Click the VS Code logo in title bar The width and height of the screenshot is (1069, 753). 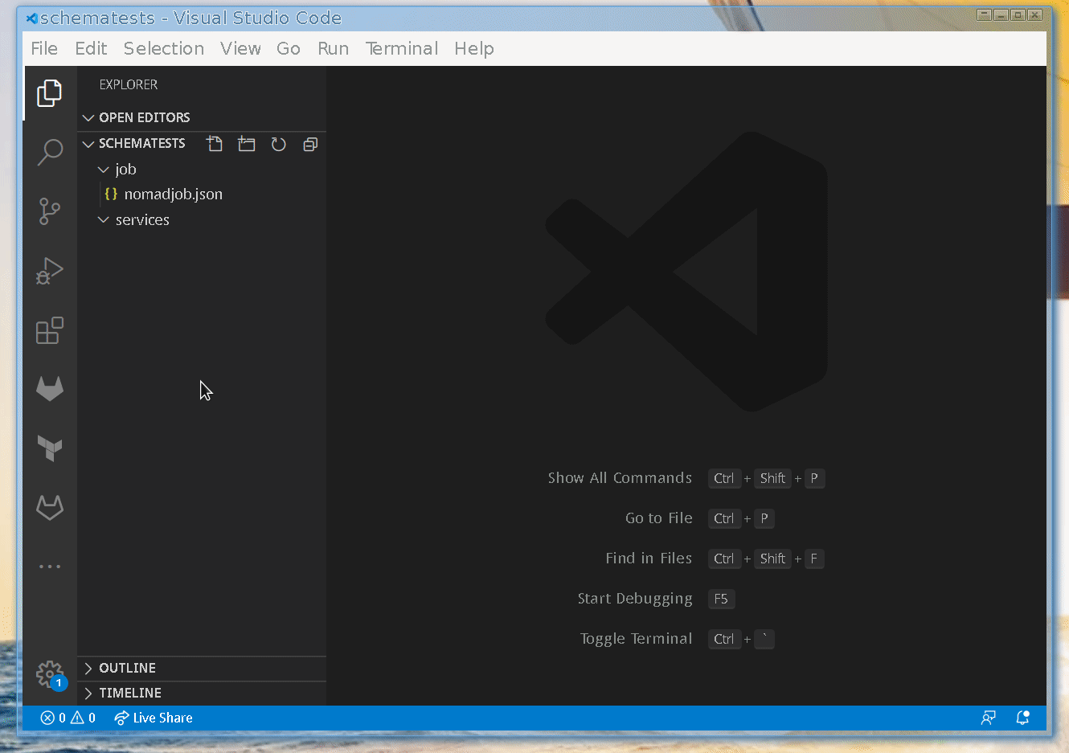31,18
